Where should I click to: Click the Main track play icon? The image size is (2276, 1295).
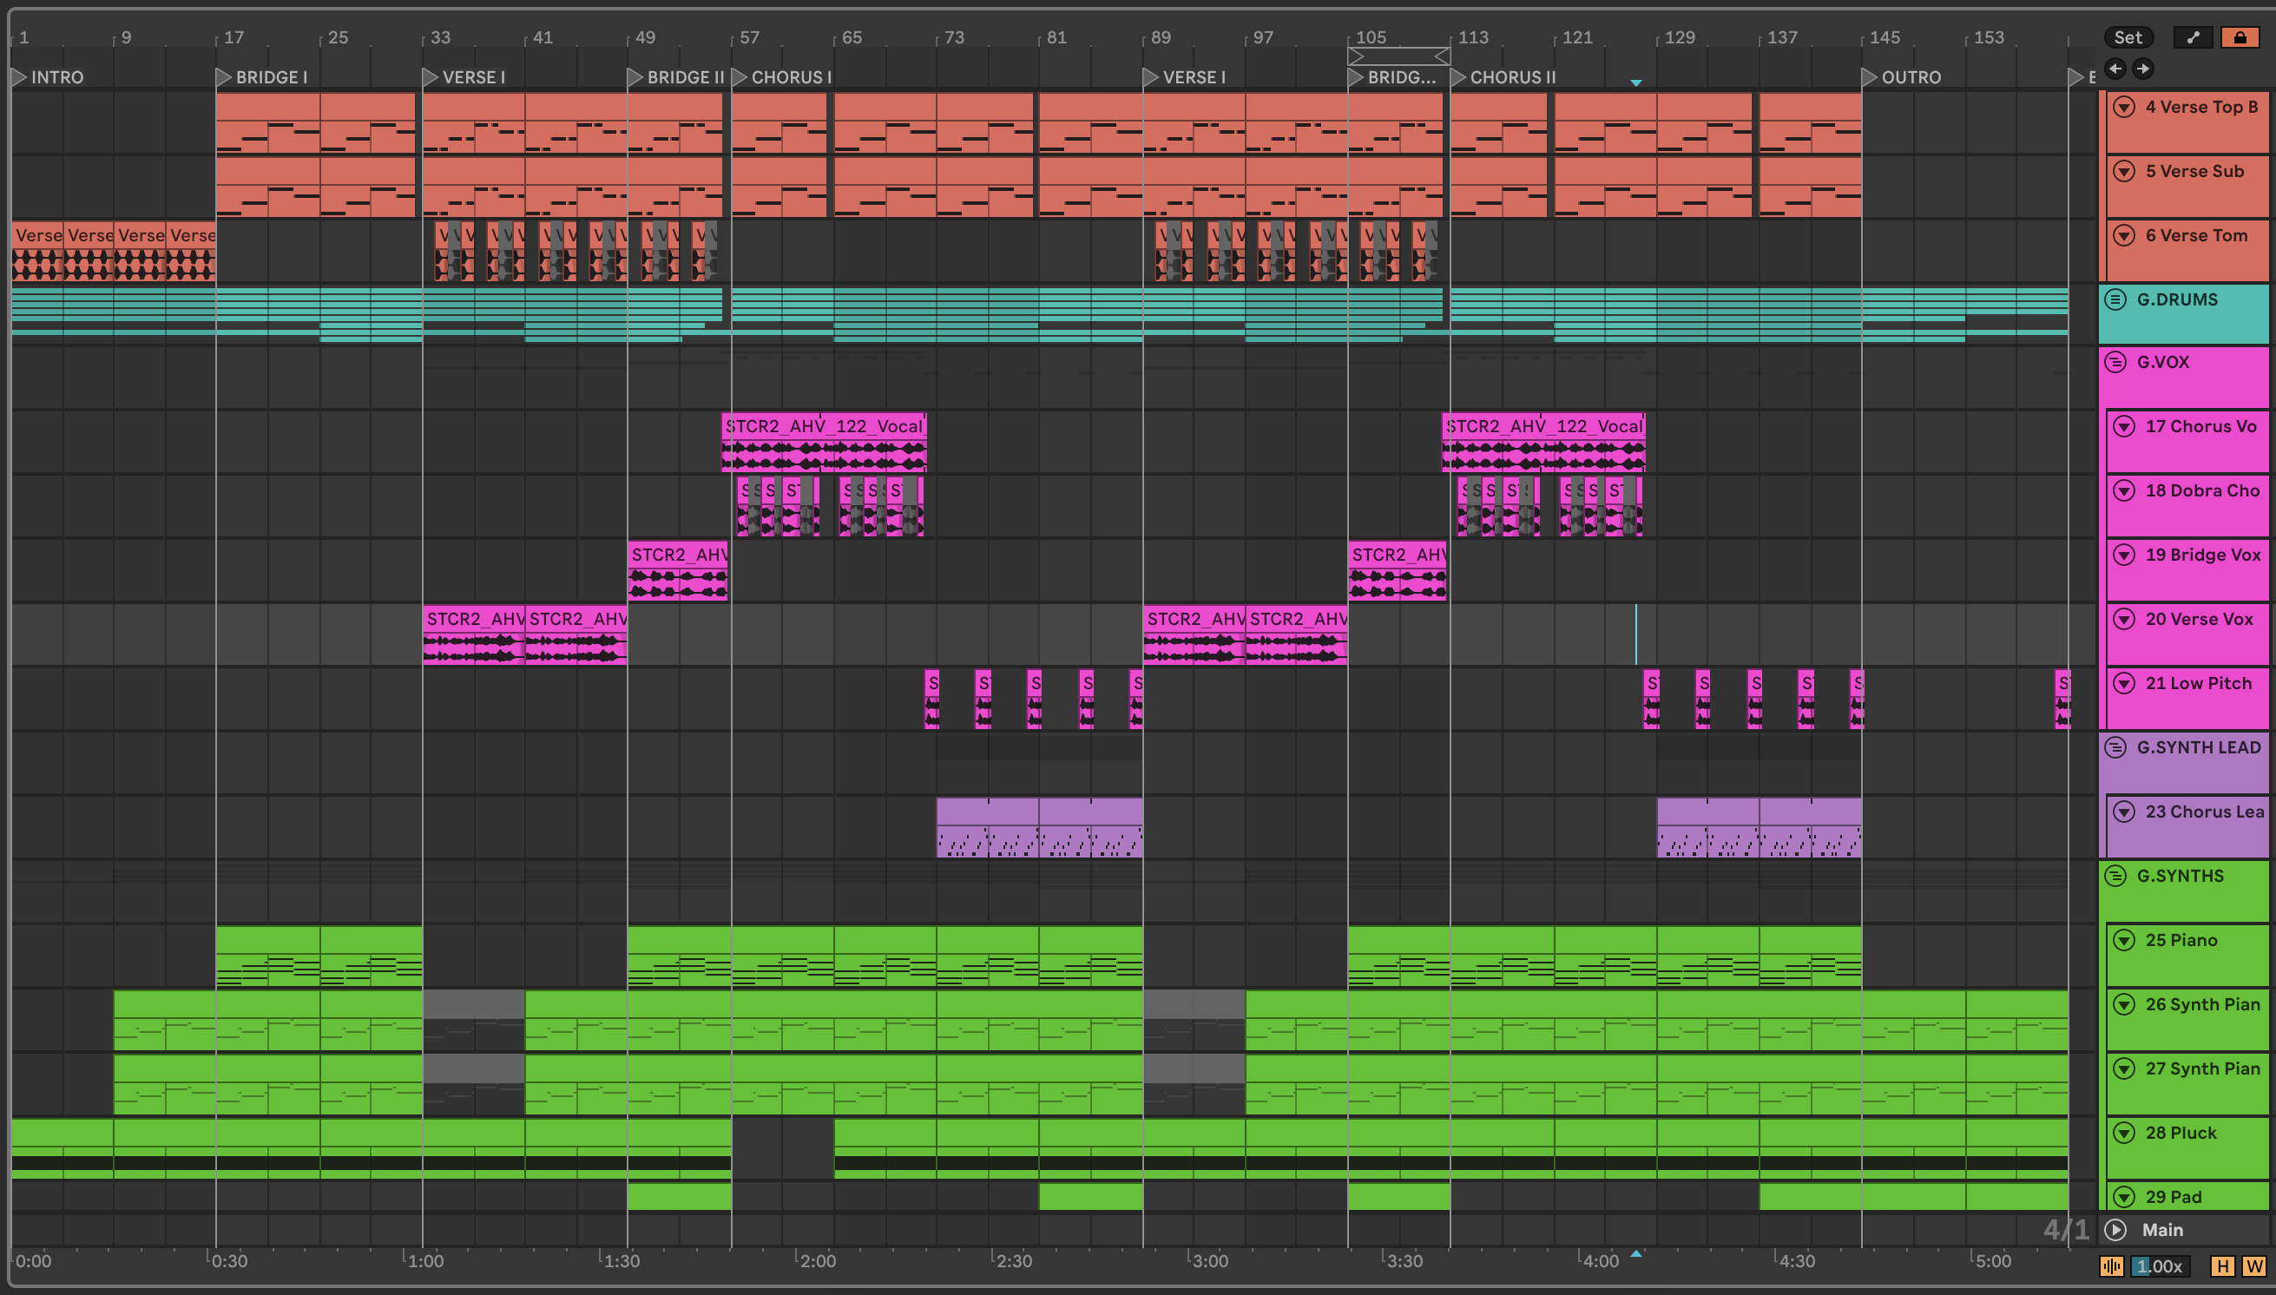point(2116,1230)
